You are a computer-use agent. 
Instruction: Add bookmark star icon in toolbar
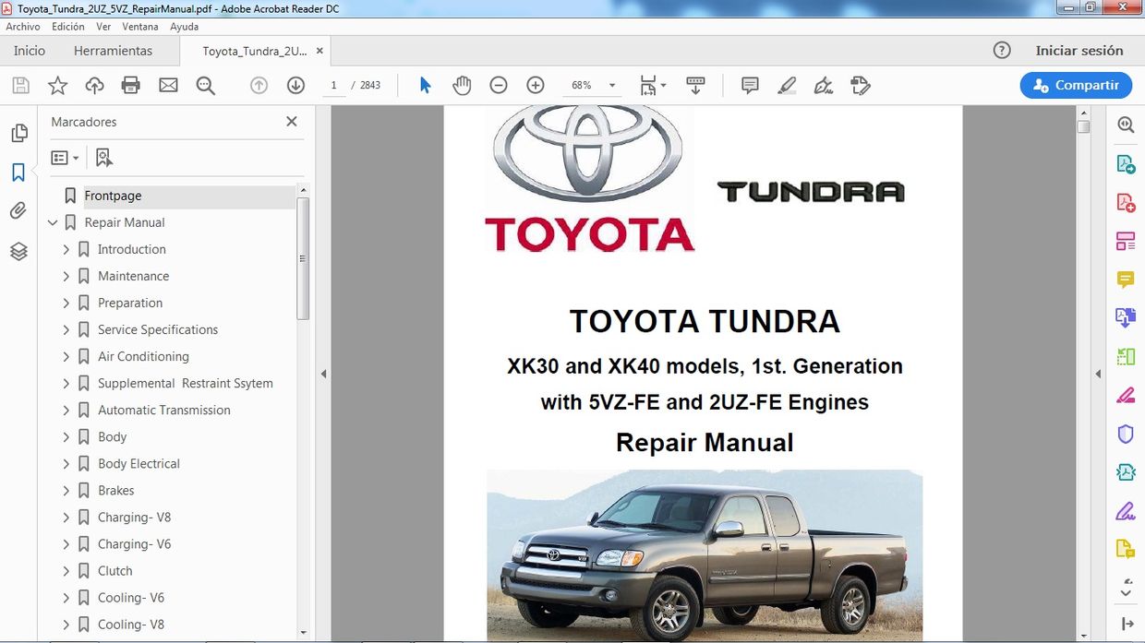[57, 86]
